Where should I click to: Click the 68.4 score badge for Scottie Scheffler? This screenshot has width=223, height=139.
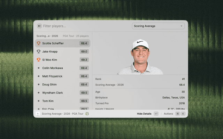tap(84, 43)
